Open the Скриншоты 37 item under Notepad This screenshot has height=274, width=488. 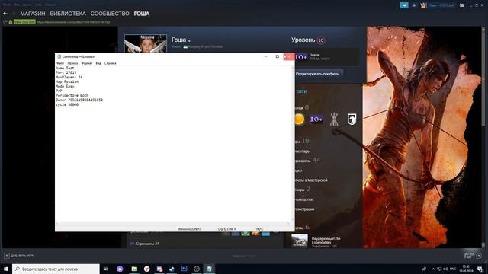pos(147,244)
